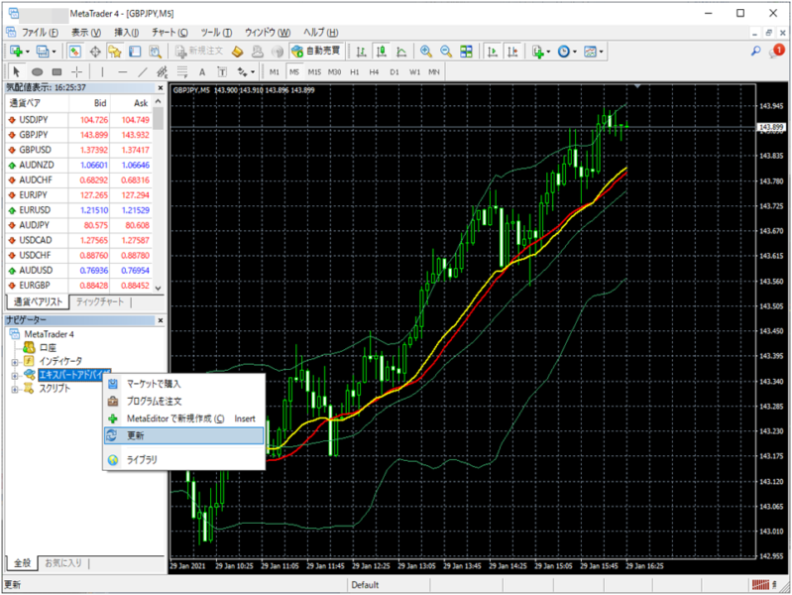
Task: Switch to ティックチャート tab
Action: point(100,301)
